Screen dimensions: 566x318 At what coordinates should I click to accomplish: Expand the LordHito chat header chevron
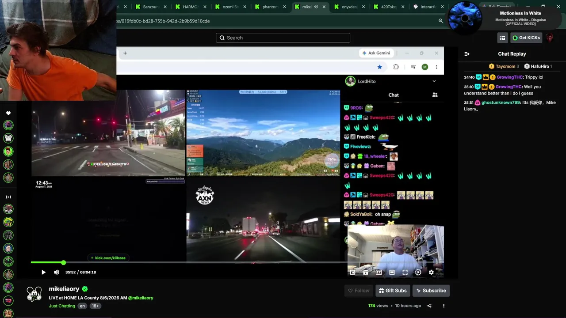[x=434, y=81]
